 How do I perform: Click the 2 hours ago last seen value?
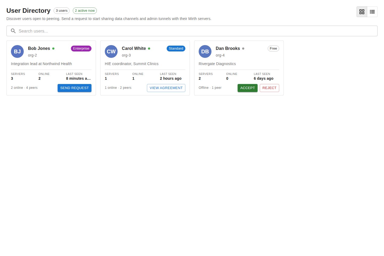(x=171, y=78)
